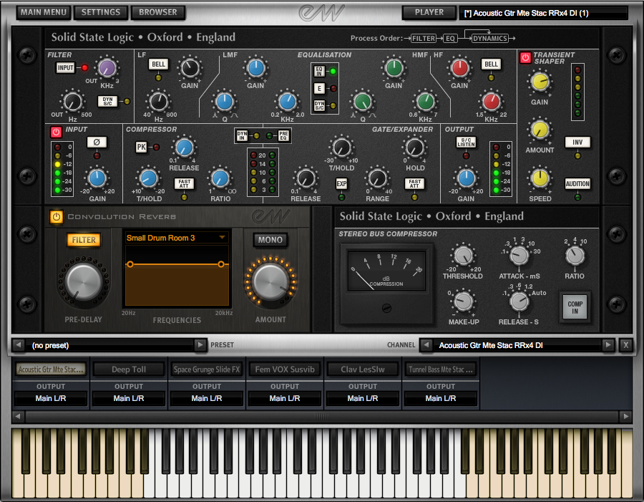Toggle the EQ IN switch
The width and height of the screenshot is (644, 502).
(x=320, y=71)
